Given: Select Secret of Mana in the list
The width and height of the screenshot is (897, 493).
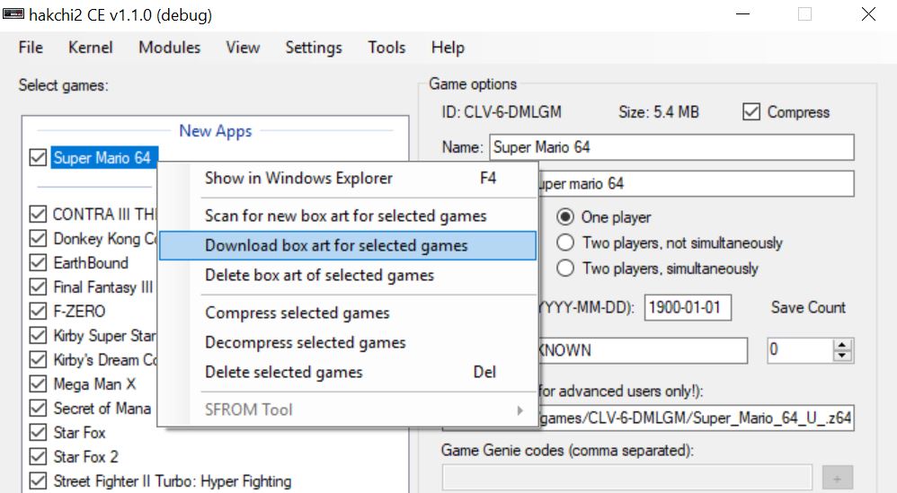Looking at the screenshot, I should 102,409.
